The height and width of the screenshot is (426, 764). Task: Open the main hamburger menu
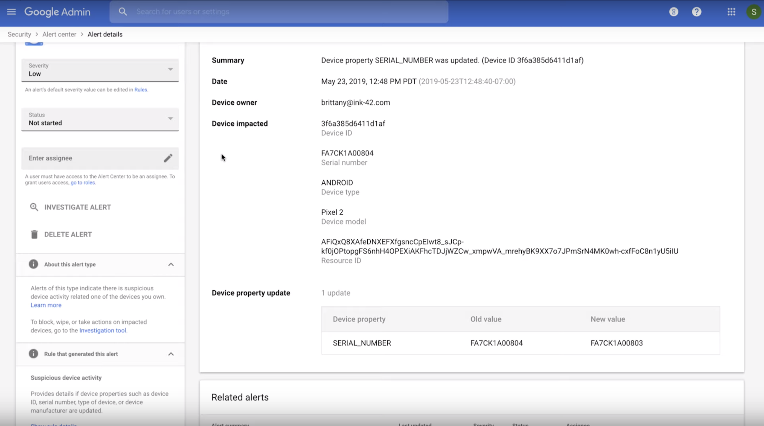click(x=11, y=12)
